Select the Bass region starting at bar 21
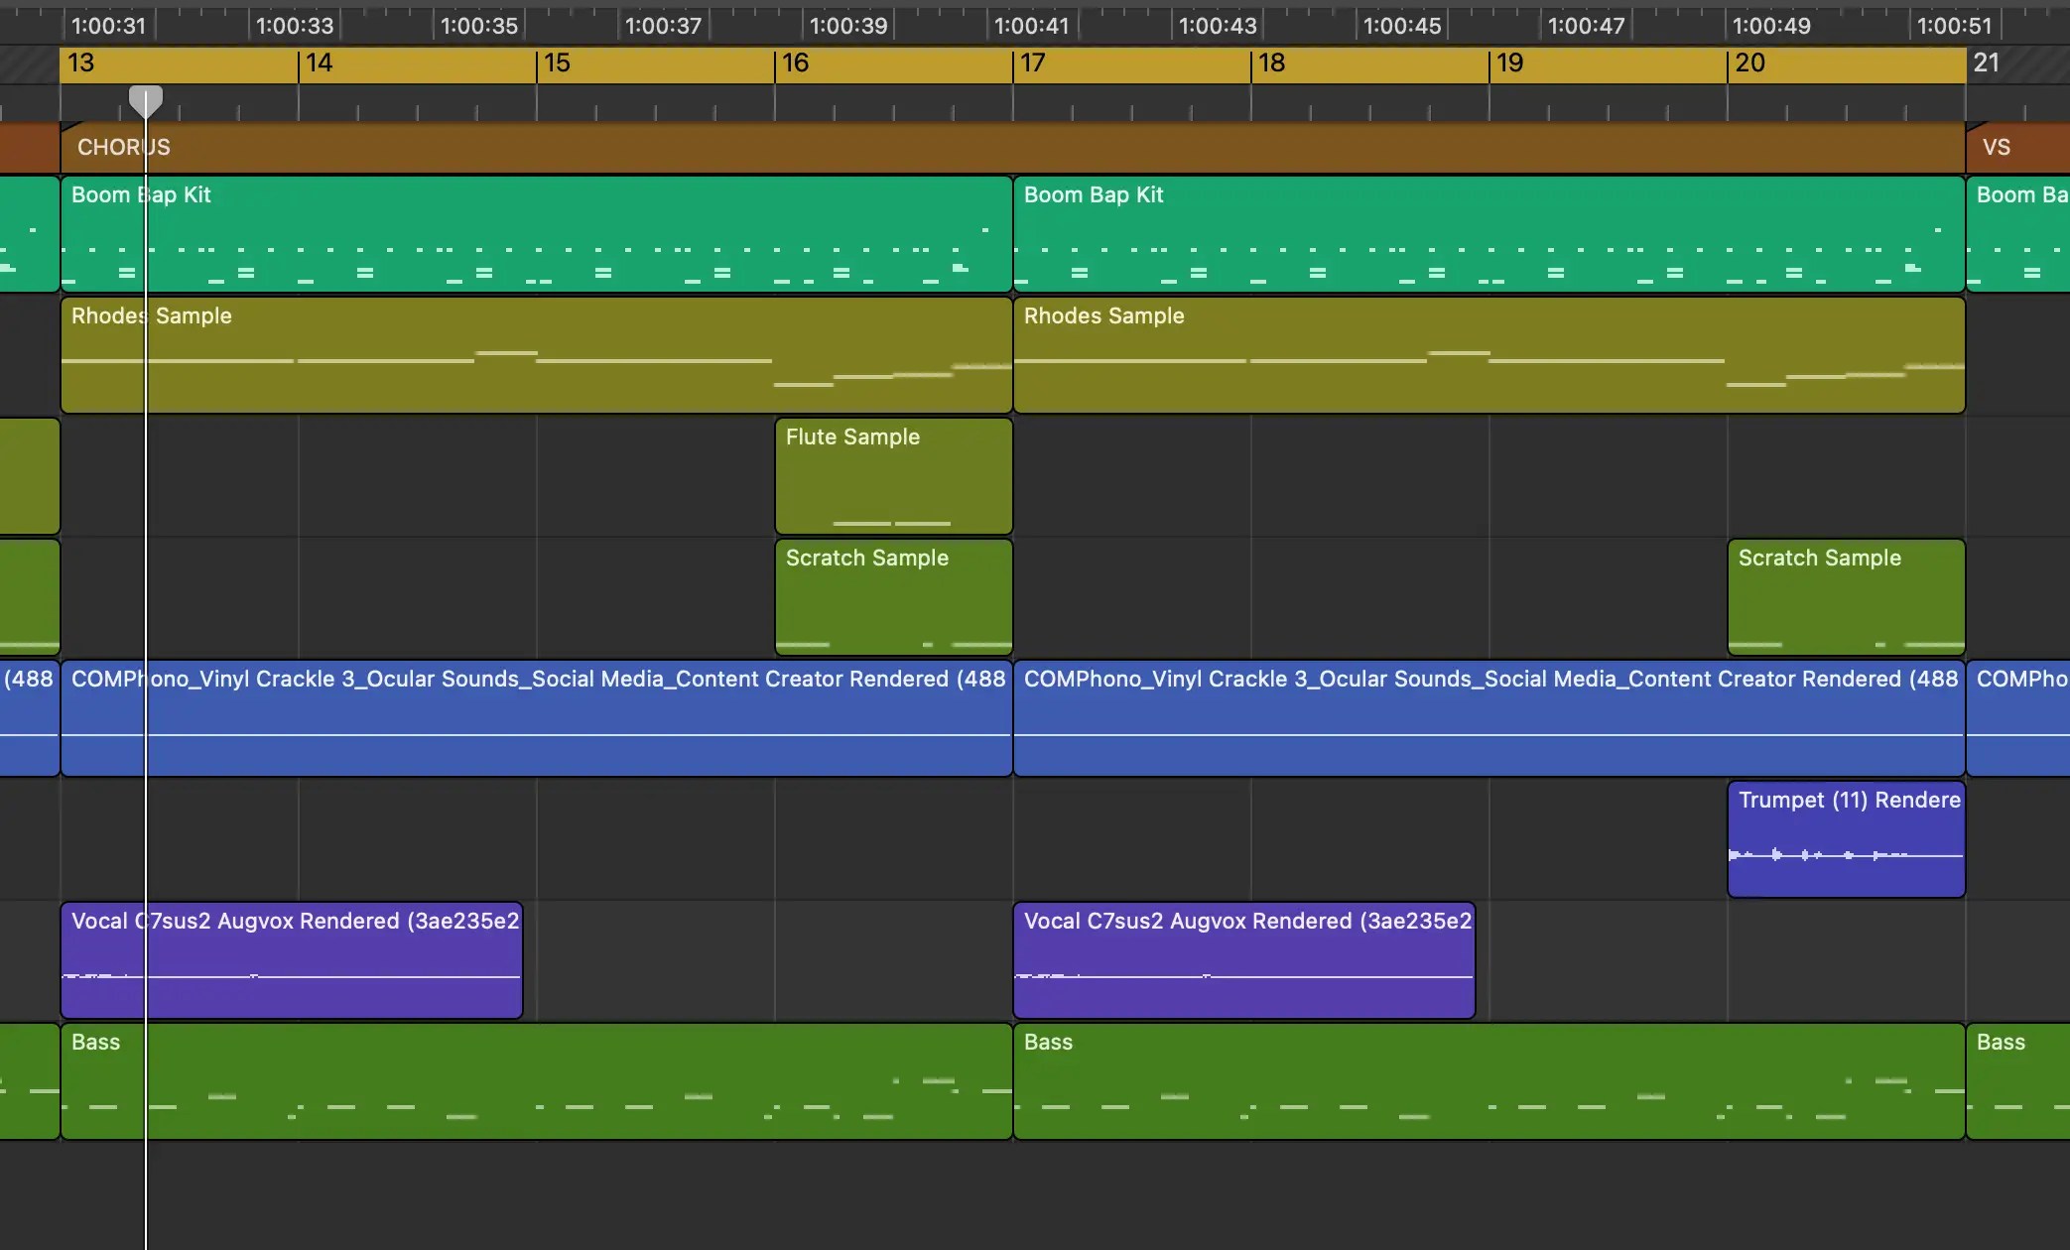The image size is (2070, 1250). (2017, 1081)
